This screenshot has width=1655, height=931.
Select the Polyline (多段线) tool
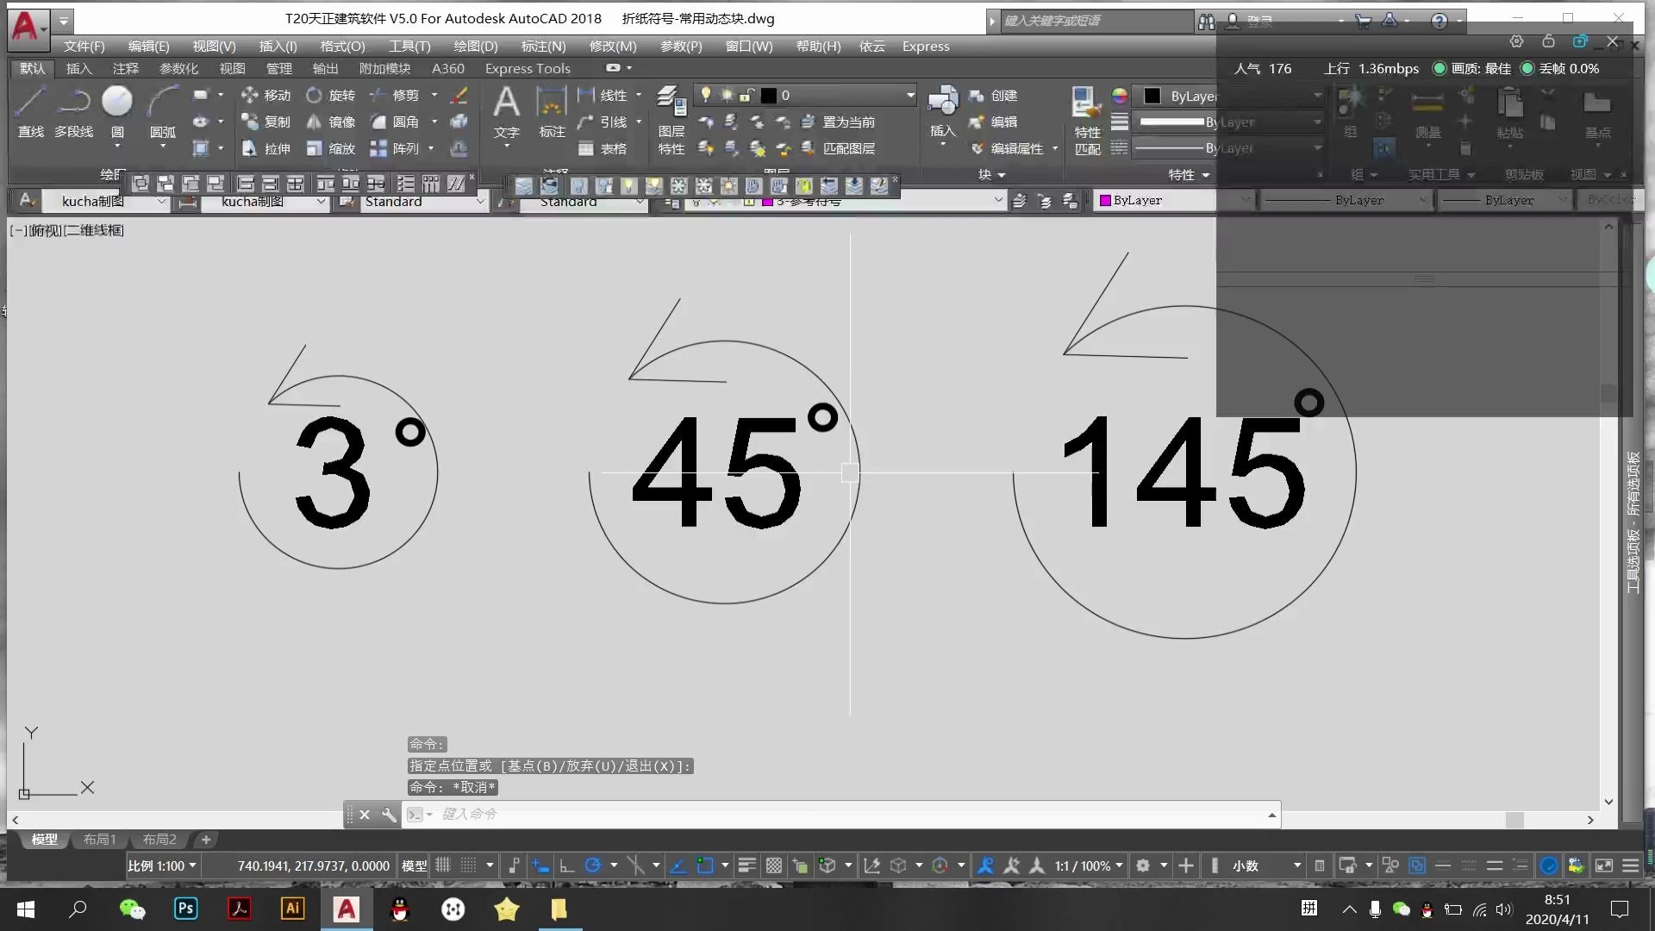point(73,103)
